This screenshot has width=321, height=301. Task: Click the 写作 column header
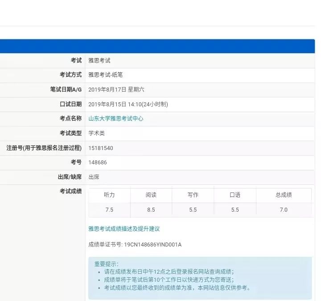pos(193,195)
